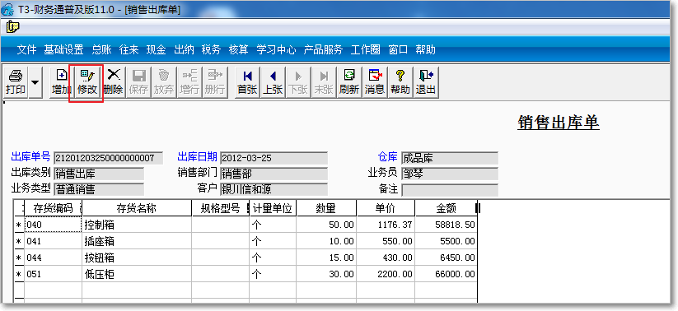Screen dimensions: 678x311
Task: Click the amount cell 5500.00
Action: (446, 241)
